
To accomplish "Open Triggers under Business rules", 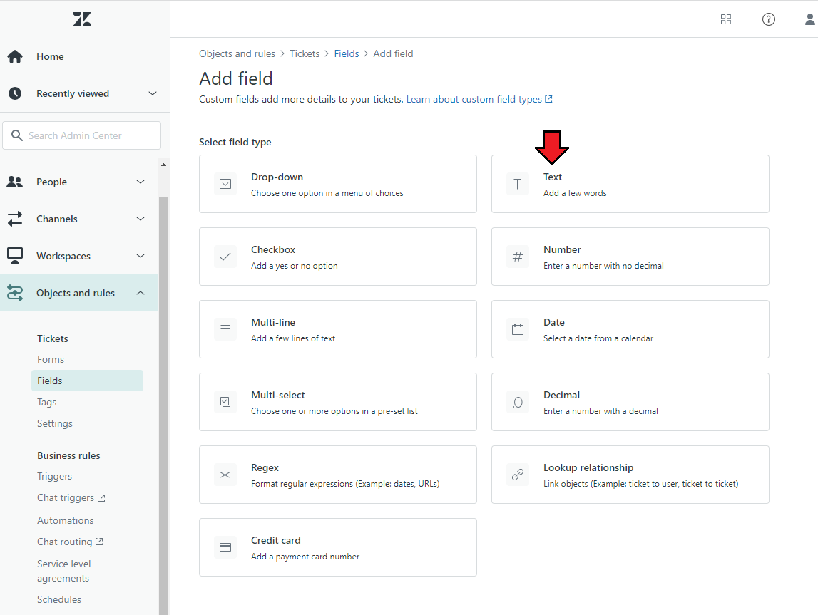I will click(x=54, y=476).
